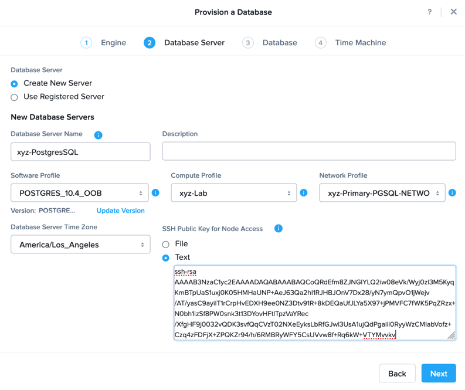This screenshot has height=390, width=465.
Task: Open the help question mark icon
Action: (x=429, y=12)
